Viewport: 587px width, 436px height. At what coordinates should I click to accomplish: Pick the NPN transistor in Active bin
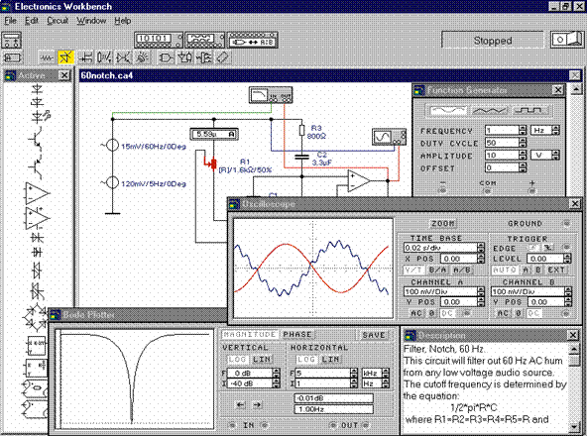36,138
